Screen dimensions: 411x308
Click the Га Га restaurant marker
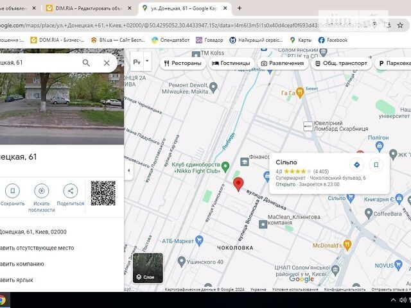300,92
